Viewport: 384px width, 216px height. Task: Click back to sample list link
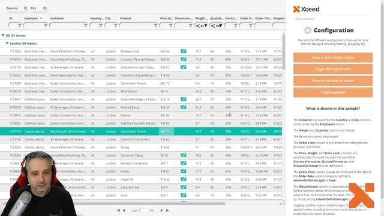(x=304, y=19)
